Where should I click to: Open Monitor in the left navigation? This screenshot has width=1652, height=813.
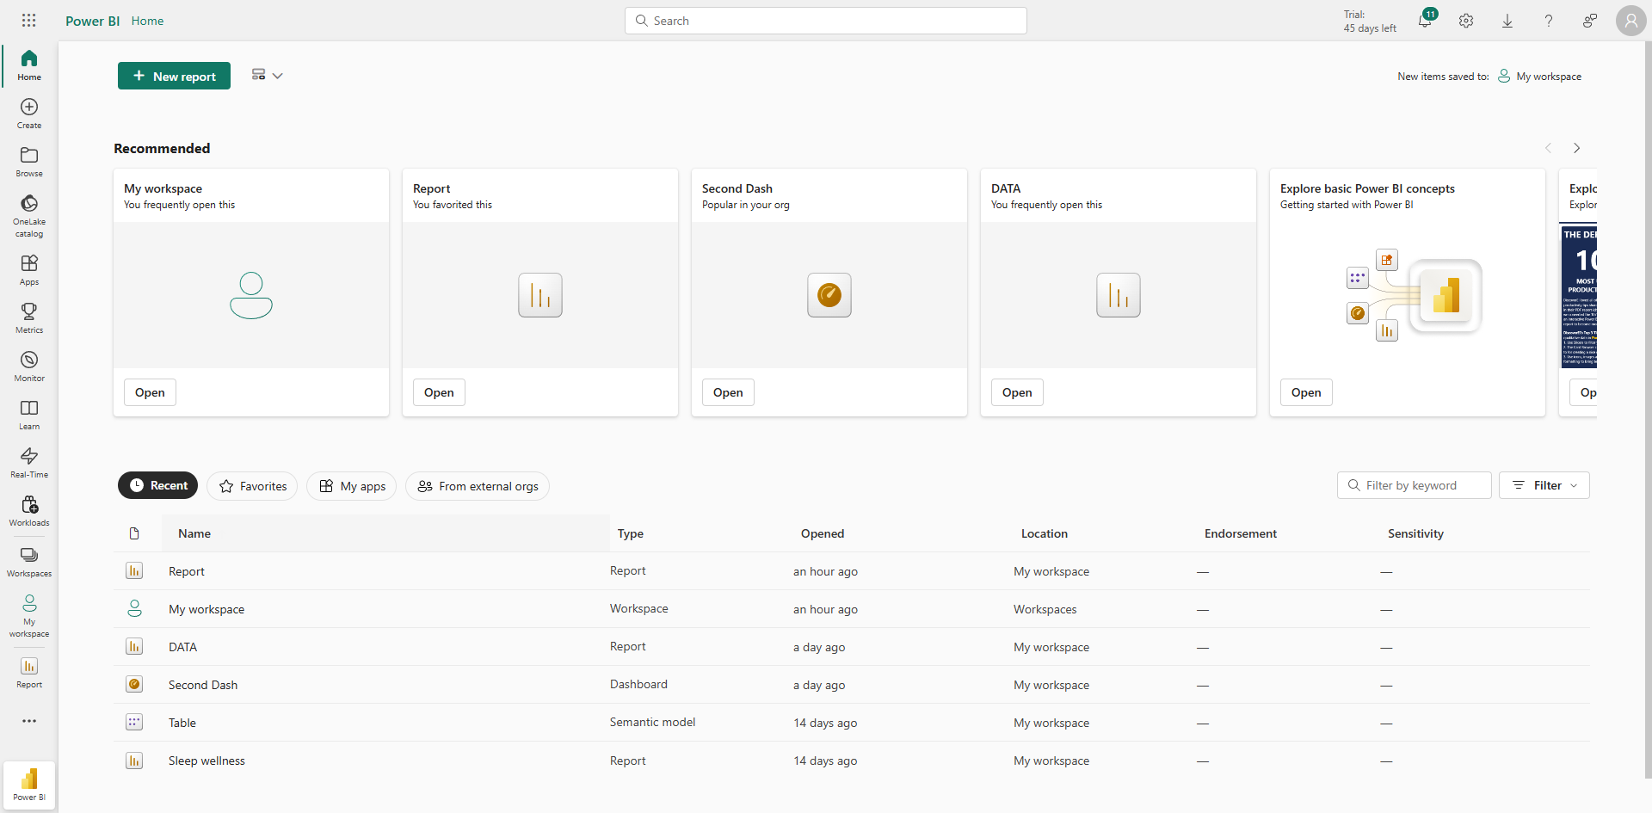[x=29, y=366]
